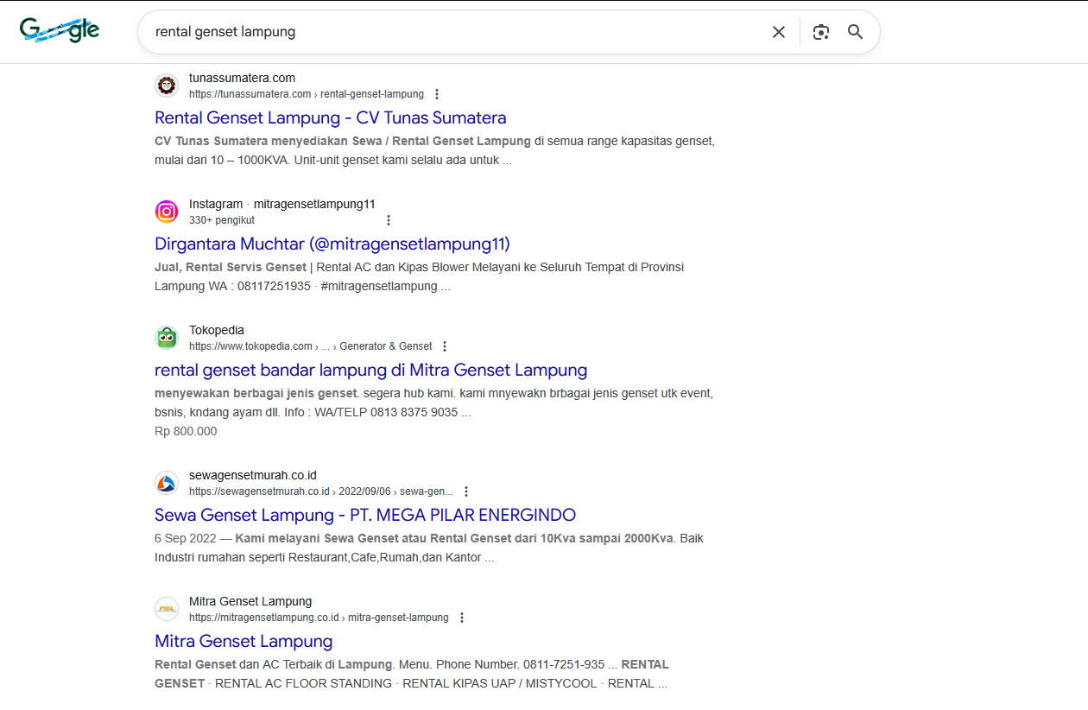Image resolution: width=1088 pixels, height=710 pixels.
Task: Open Dirgantara Muchtar Instagram result link
Action: [332, 244]
